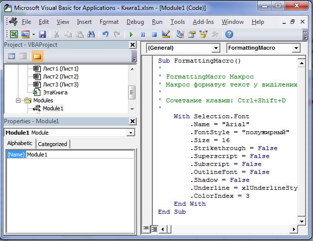Click the Insert UserForm toolbar icon

[25, 34]
